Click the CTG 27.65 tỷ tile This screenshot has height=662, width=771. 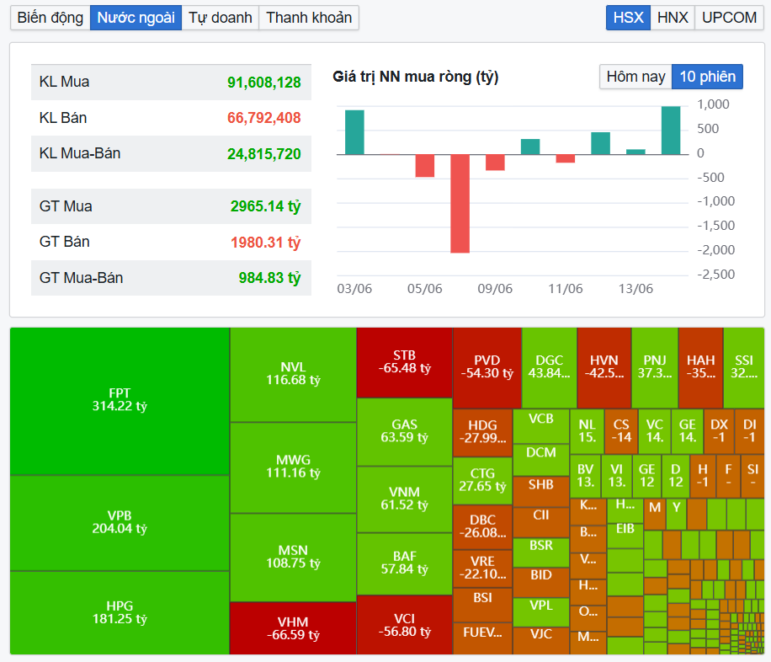482,480
